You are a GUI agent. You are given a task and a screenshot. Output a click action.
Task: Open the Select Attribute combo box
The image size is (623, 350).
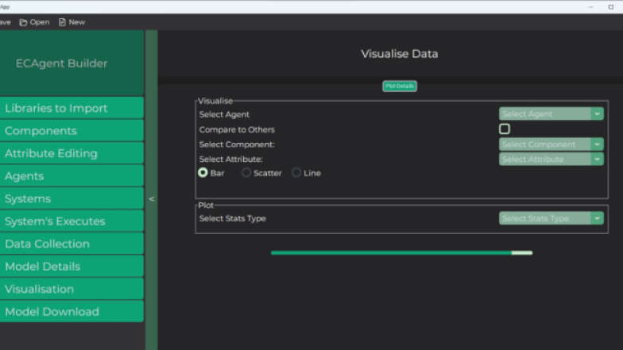(551, 159)
